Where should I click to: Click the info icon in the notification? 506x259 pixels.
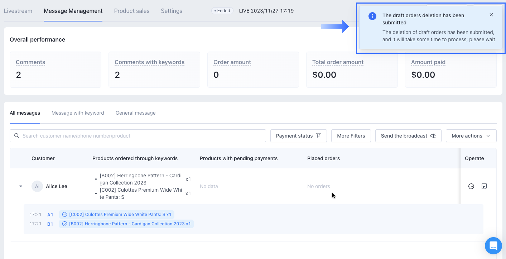click(x=372, y=16)
